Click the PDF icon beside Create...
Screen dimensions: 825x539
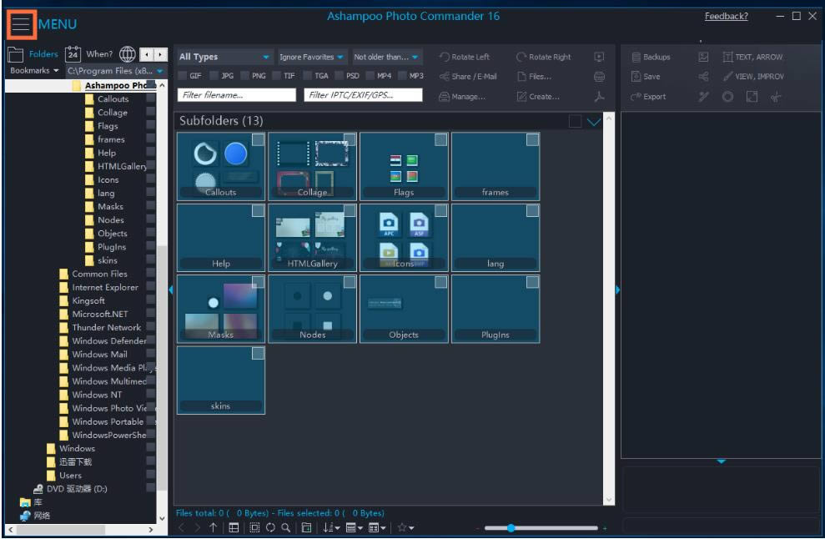click(599, 97)
